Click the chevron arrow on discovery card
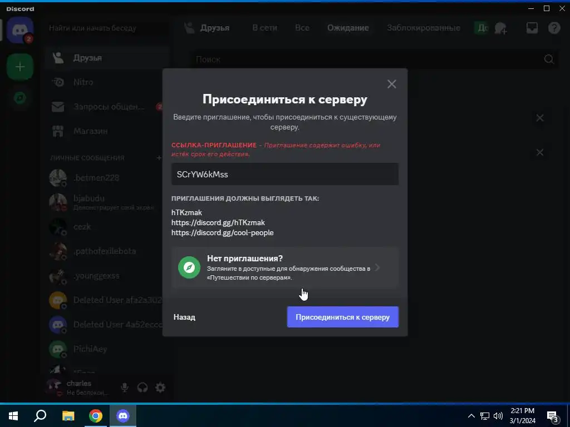This screenshot has height=427, width=570. point(377,267)
